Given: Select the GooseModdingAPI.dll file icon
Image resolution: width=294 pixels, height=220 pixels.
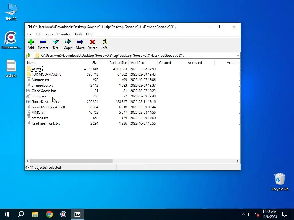Looking at the screenshot, I should [x=28, y=107].
